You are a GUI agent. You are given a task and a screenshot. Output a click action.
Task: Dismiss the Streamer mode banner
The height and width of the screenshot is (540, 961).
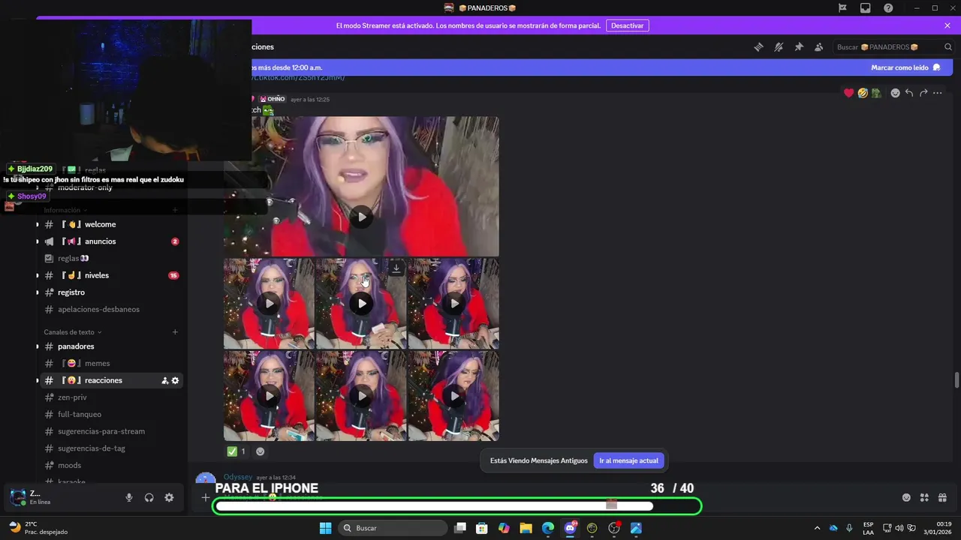tap(947, 25)
